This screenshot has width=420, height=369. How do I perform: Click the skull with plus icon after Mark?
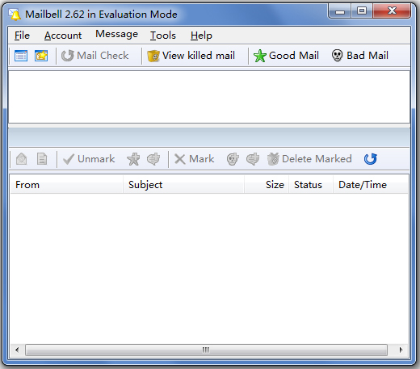[233, 159]
